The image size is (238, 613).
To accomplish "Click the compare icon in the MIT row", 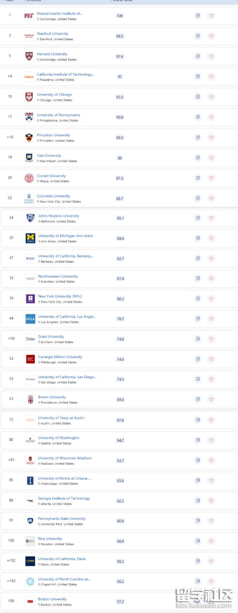I will click(198, 16).
